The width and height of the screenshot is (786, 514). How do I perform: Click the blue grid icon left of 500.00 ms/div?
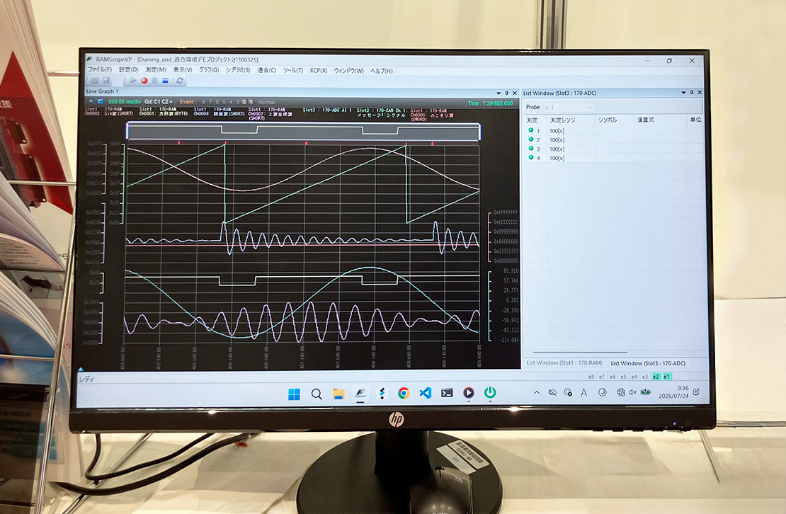pos(101,102)
